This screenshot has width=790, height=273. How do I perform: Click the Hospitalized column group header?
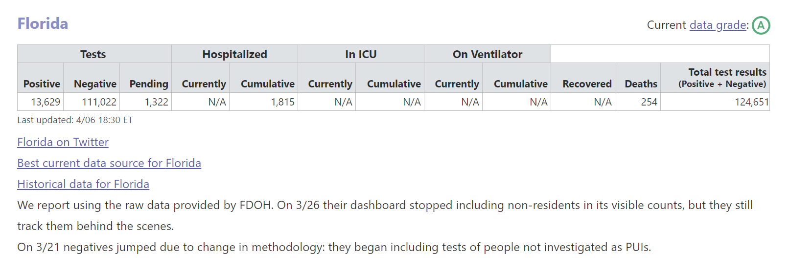point(234,54)
